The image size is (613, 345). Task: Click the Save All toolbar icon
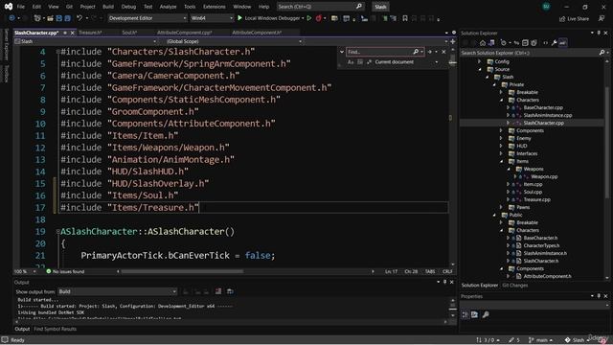(x=68, y=18)
